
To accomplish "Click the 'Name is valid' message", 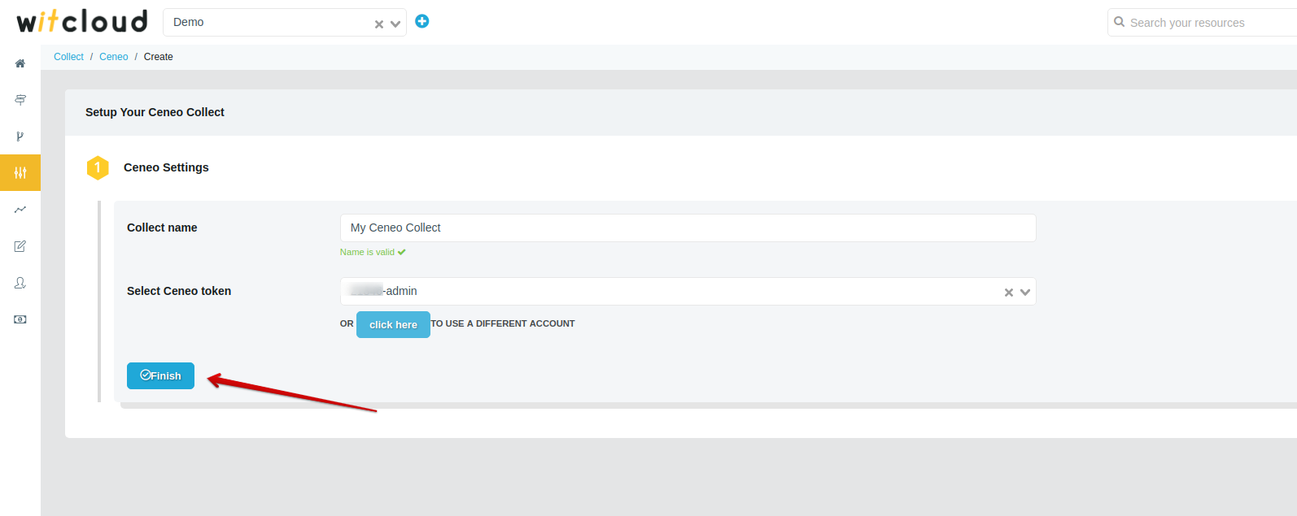I will 373,252.
